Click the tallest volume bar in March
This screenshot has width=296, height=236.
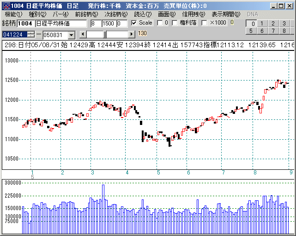pos(103,209)
